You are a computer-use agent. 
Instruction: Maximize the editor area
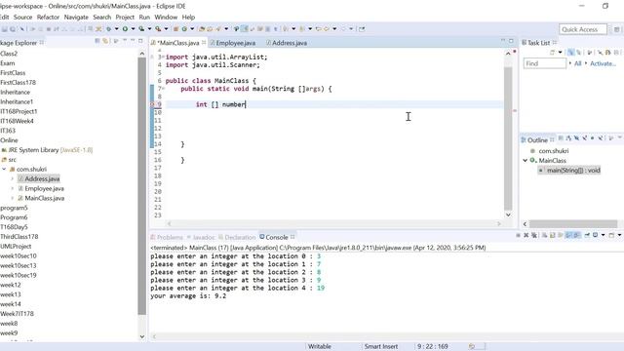click(x=511, y=41)
